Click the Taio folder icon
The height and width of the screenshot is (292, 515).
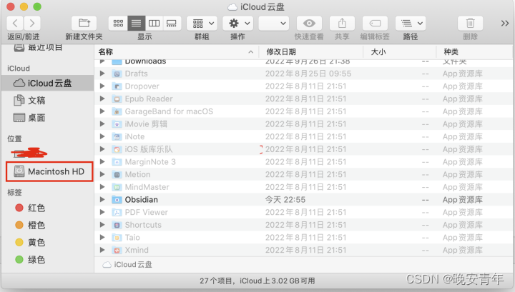pos(117,238)
